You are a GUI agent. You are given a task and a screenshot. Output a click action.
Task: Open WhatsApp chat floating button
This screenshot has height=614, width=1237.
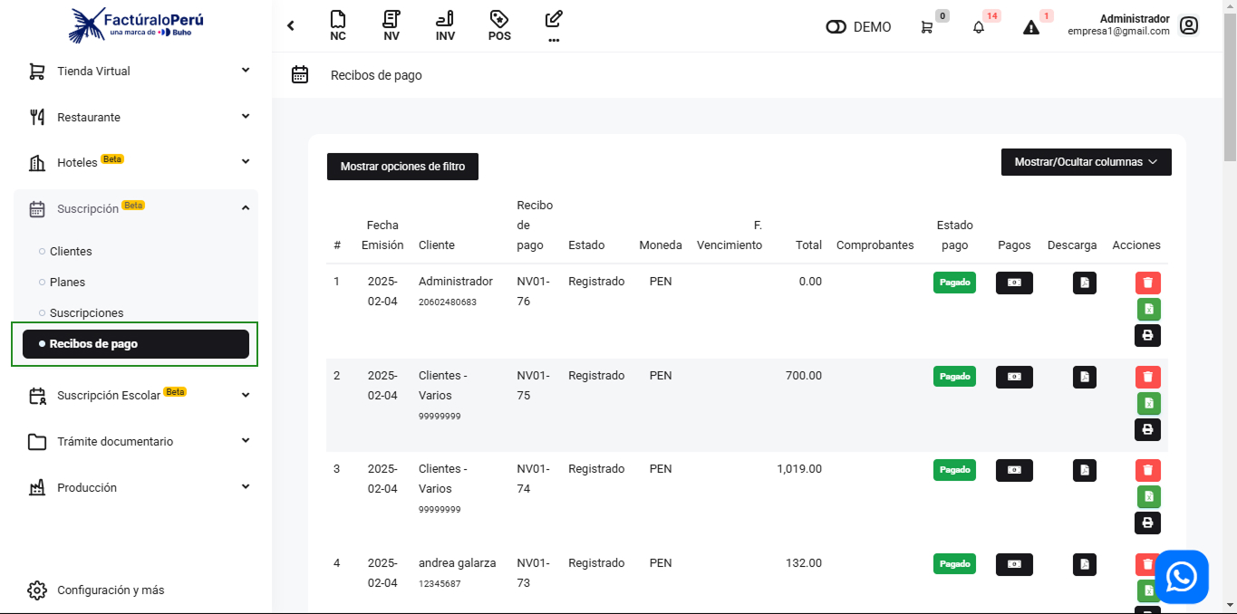click(x=1181, y=577)
